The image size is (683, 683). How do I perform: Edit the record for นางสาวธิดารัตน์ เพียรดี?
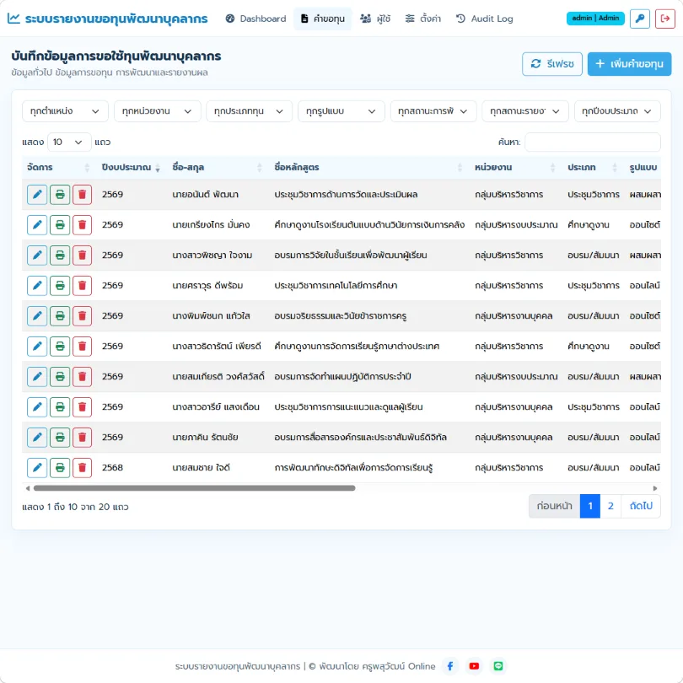37,347
